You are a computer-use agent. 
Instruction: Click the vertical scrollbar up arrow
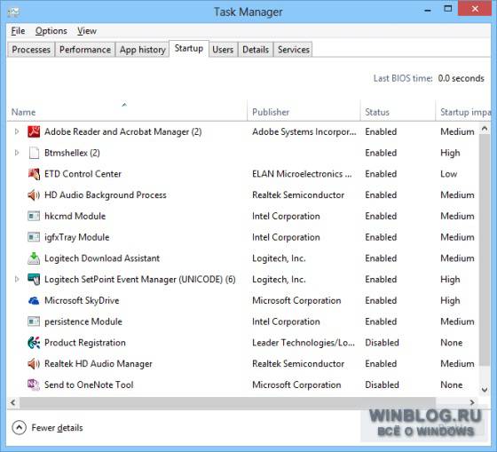point(485,129)
